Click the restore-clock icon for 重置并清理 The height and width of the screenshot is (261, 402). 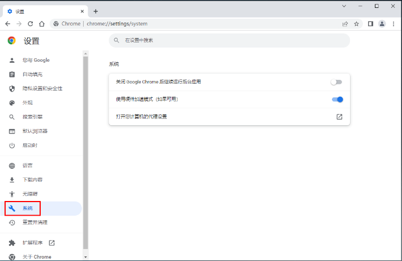pos(12,223)
